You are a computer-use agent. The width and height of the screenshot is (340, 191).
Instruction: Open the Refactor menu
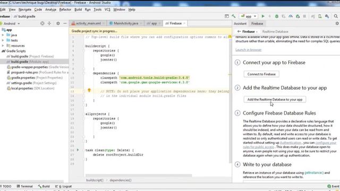[65, 10]
